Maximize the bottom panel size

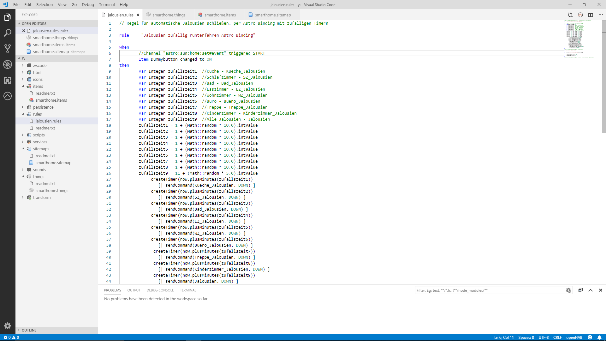(x=591, y=290)
